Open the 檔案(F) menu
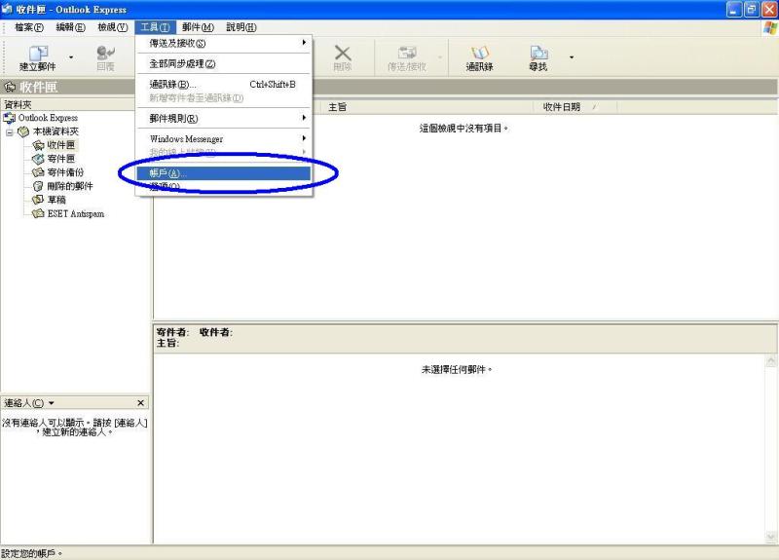 29,27
